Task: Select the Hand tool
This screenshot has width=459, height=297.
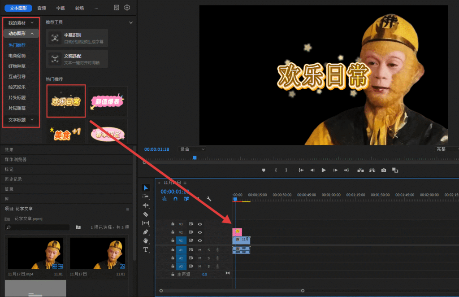Action: 145,241
